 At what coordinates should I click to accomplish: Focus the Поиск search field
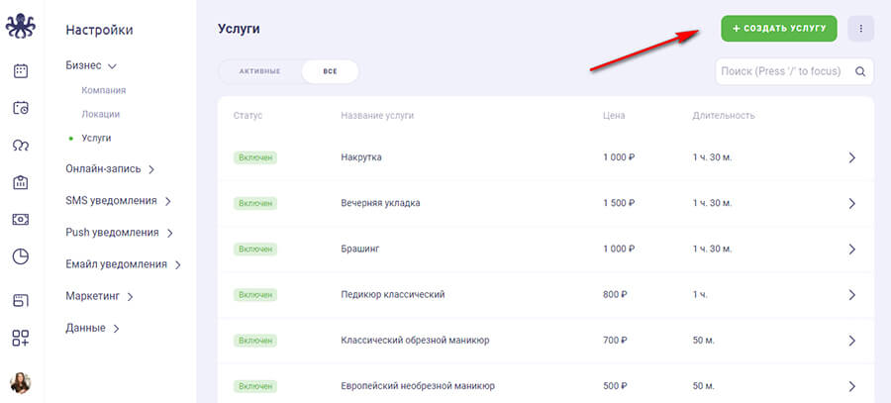782,71
